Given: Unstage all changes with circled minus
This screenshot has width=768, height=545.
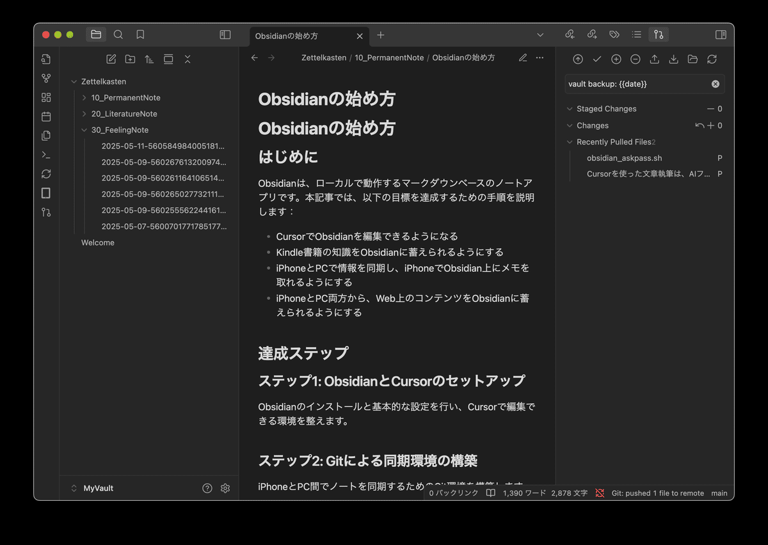Looking at the screenshot, I should tap(635, 59).
